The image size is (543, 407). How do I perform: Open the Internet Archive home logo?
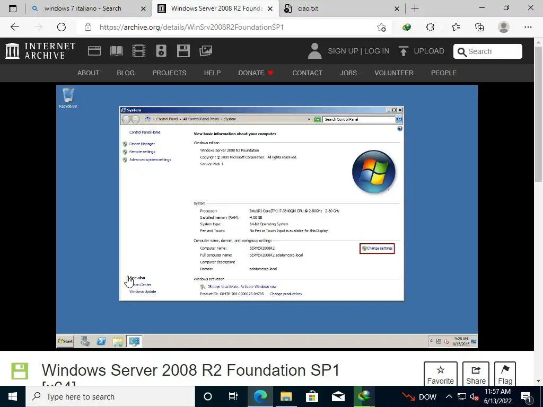pyautogui.click(x=40, y=51)
